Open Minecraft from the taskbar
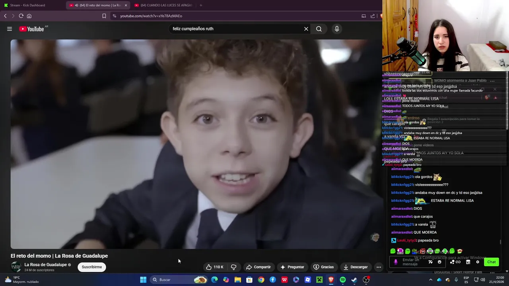The height and width of the screenshot is (286, 509). (319, 280)
